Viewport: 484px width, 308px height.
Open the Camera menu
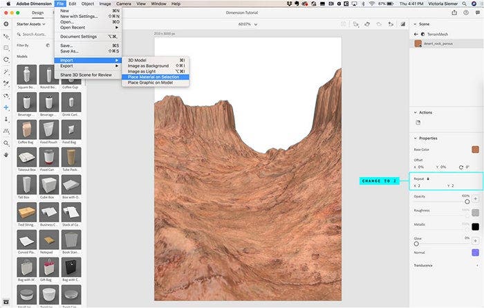[x=124, y=3]
